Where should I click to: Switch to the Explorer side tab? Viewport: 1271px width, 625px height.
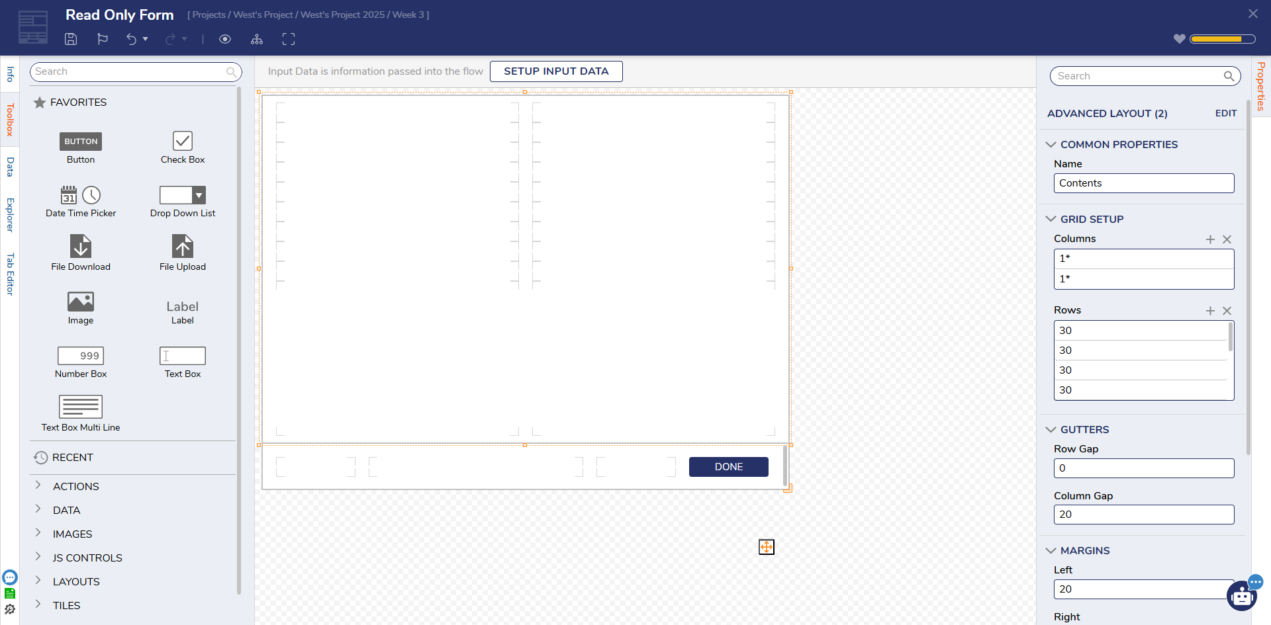[x=10, y=214]
